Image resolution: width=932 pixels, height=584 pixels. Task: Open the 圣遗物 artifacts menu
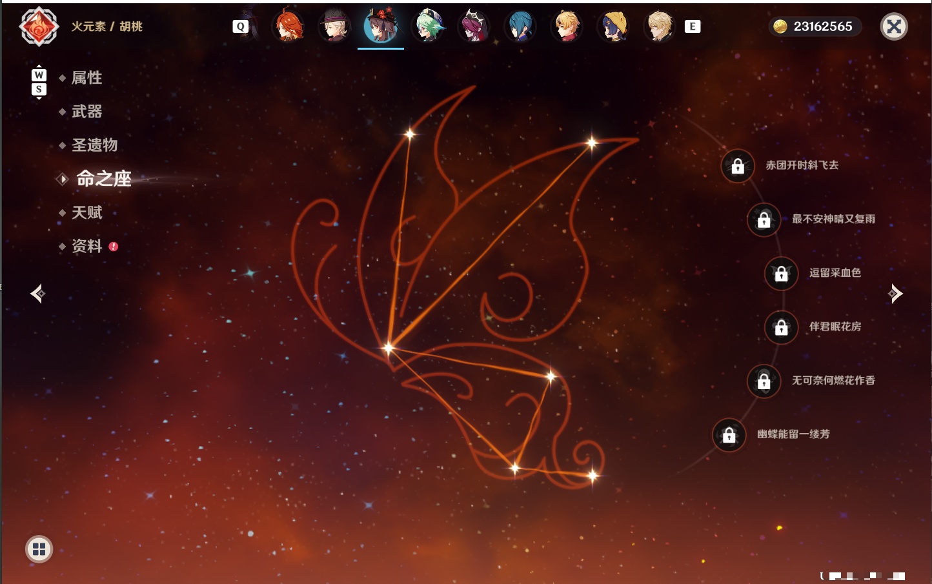pos(94,145)
